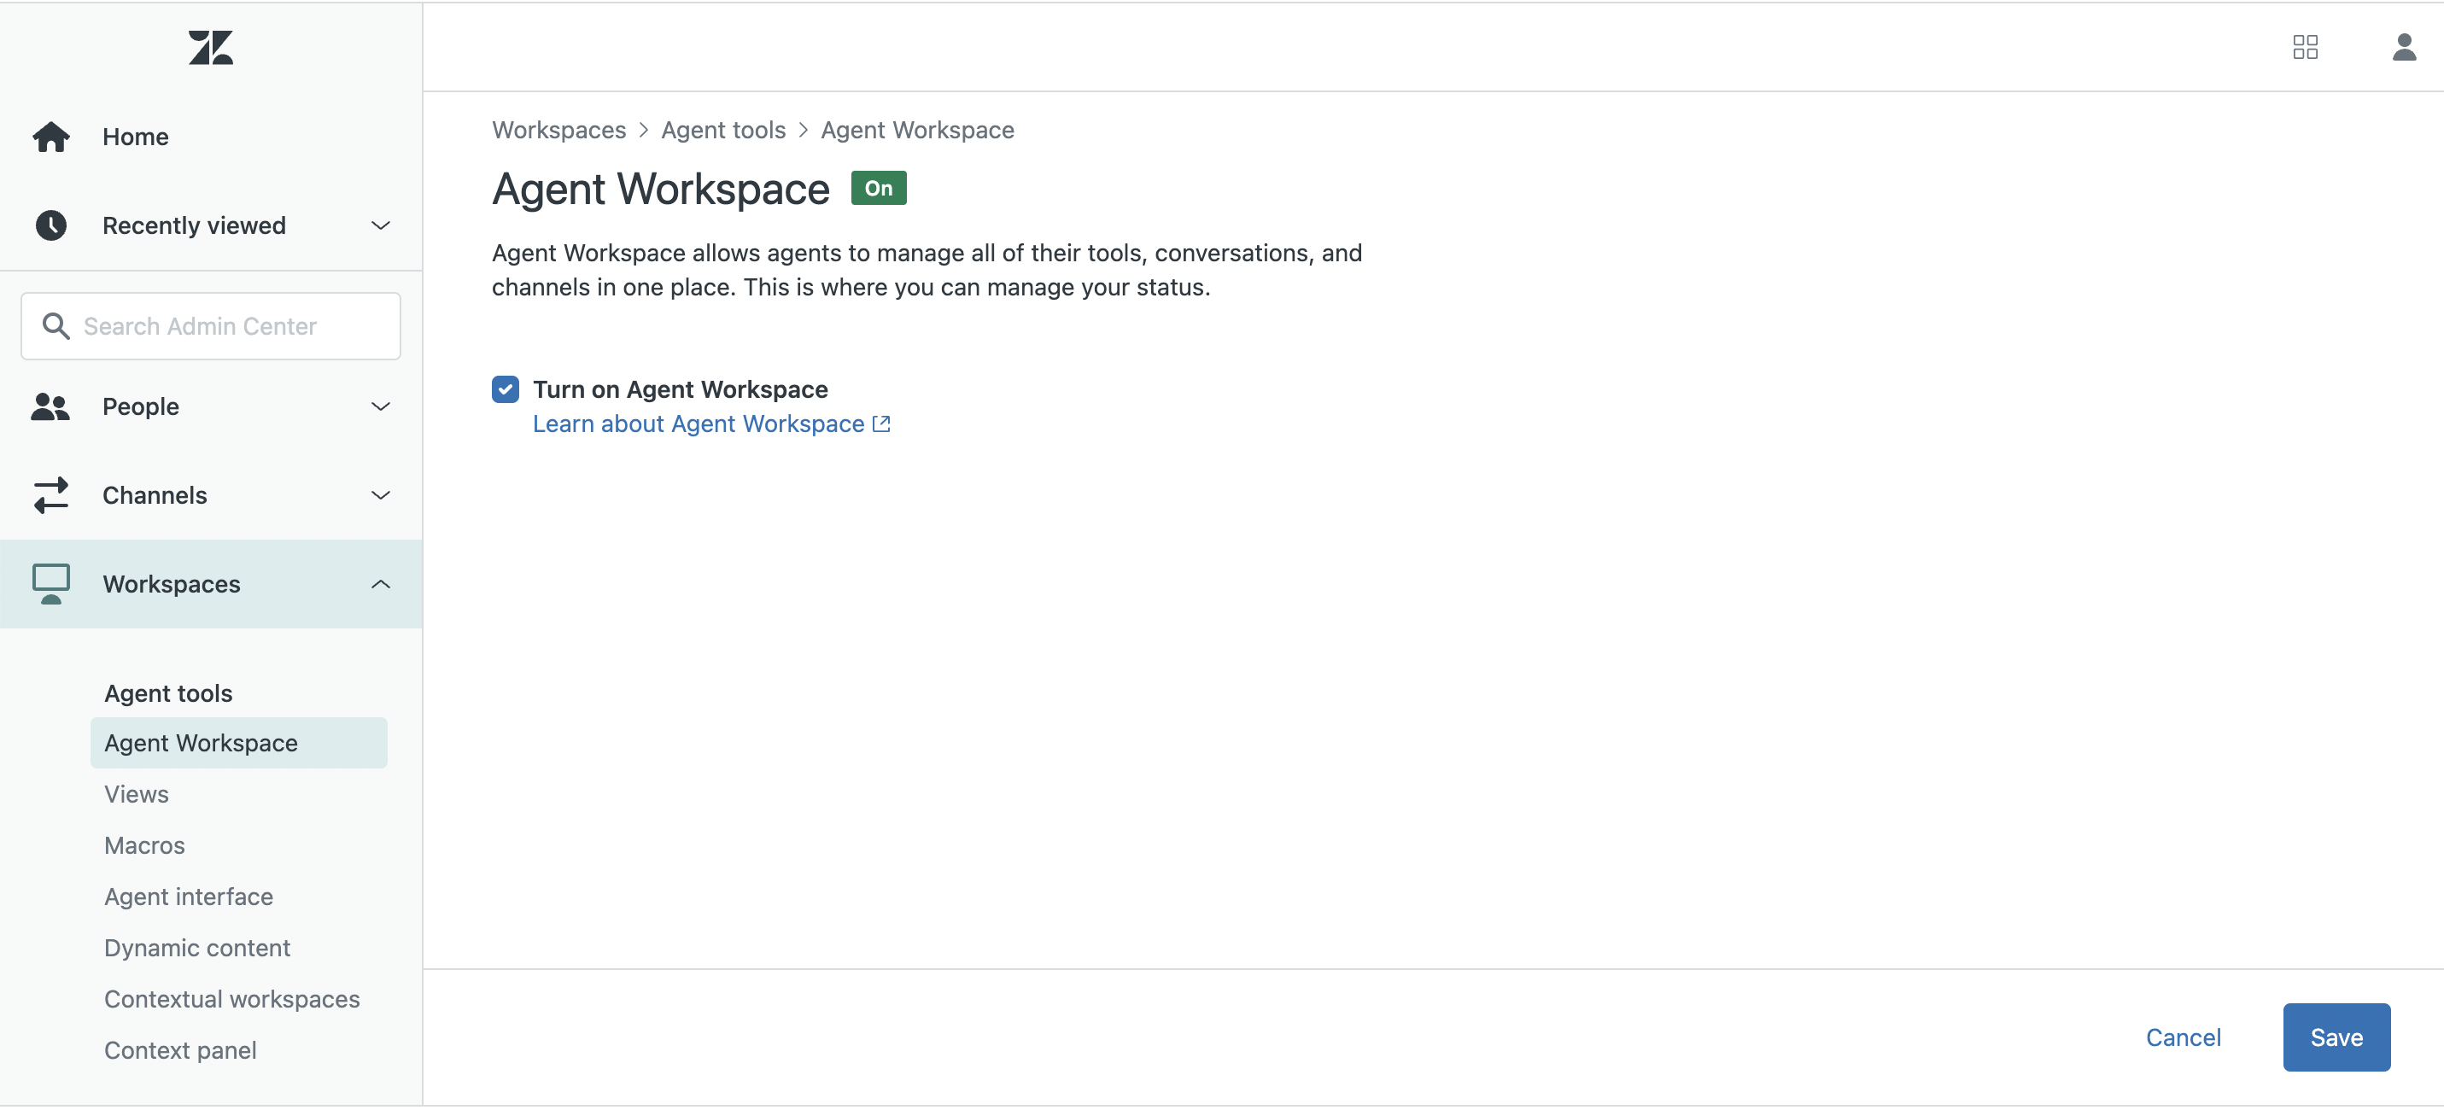This screenshot has width=2444, height=1110.
Task: Click the Recently viewed clock icon
Action: (51, 225)
